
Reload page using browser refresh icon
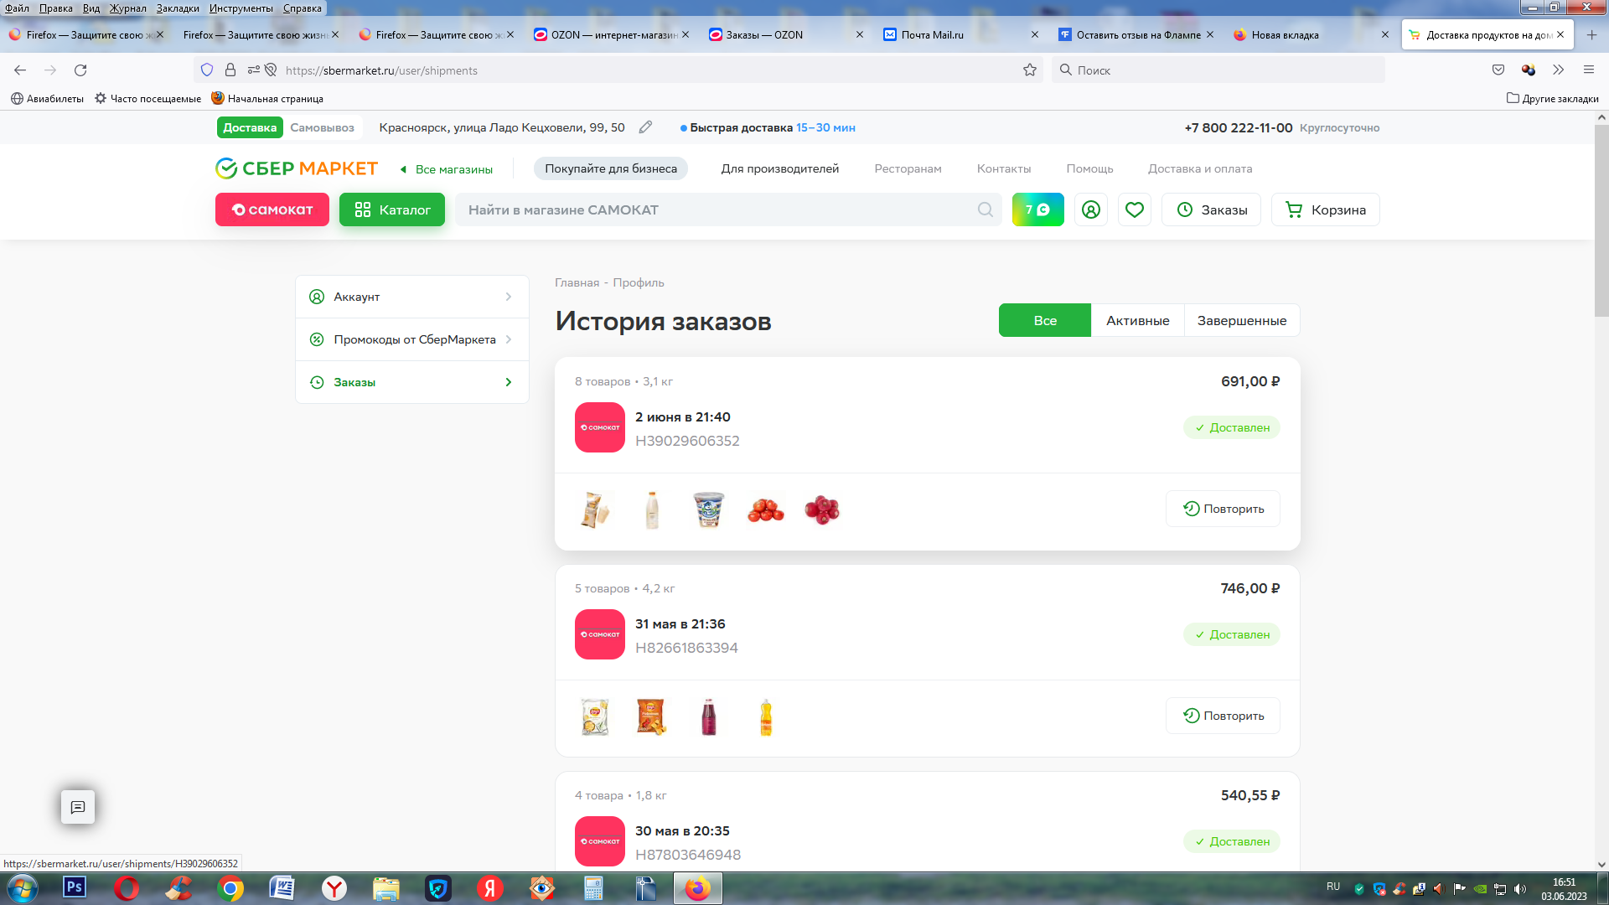[80, 70]
